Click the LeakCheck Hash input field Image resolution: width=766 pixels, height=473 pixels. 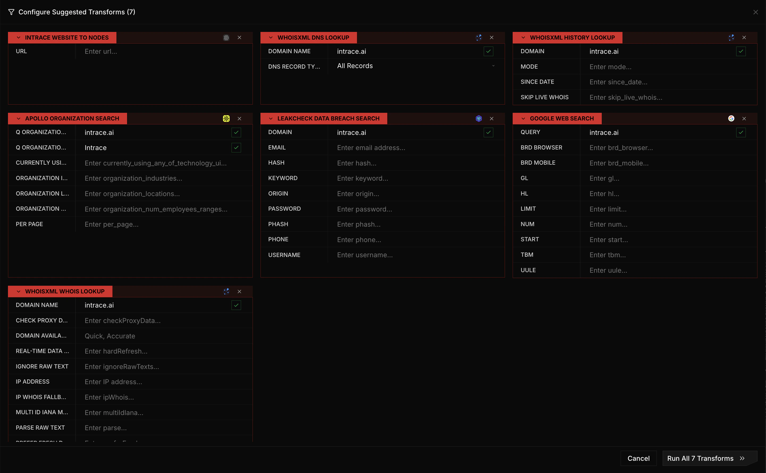coord(416,163)
